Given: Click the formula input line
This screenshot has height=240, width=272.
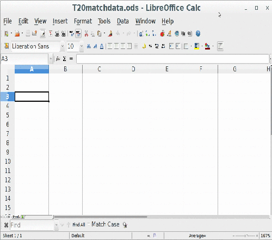Looking at the screenshot, I should click(172, 59).
